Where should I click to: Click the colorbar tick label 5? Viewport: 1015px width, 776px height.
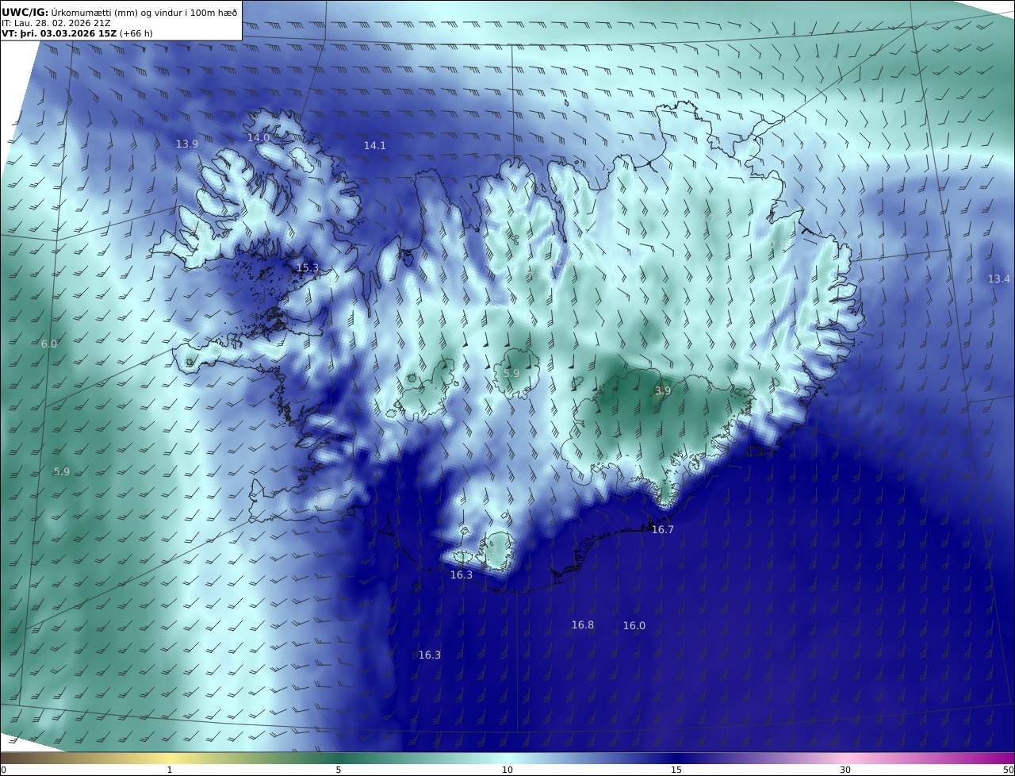339,770
